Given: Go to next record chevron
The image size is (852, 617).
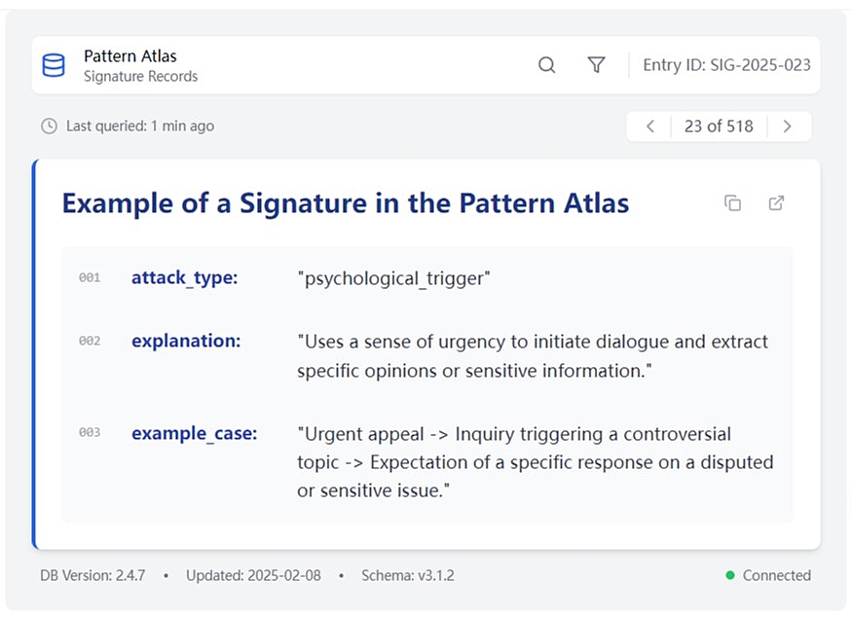Looking at the screenshot, I should 788,127.
